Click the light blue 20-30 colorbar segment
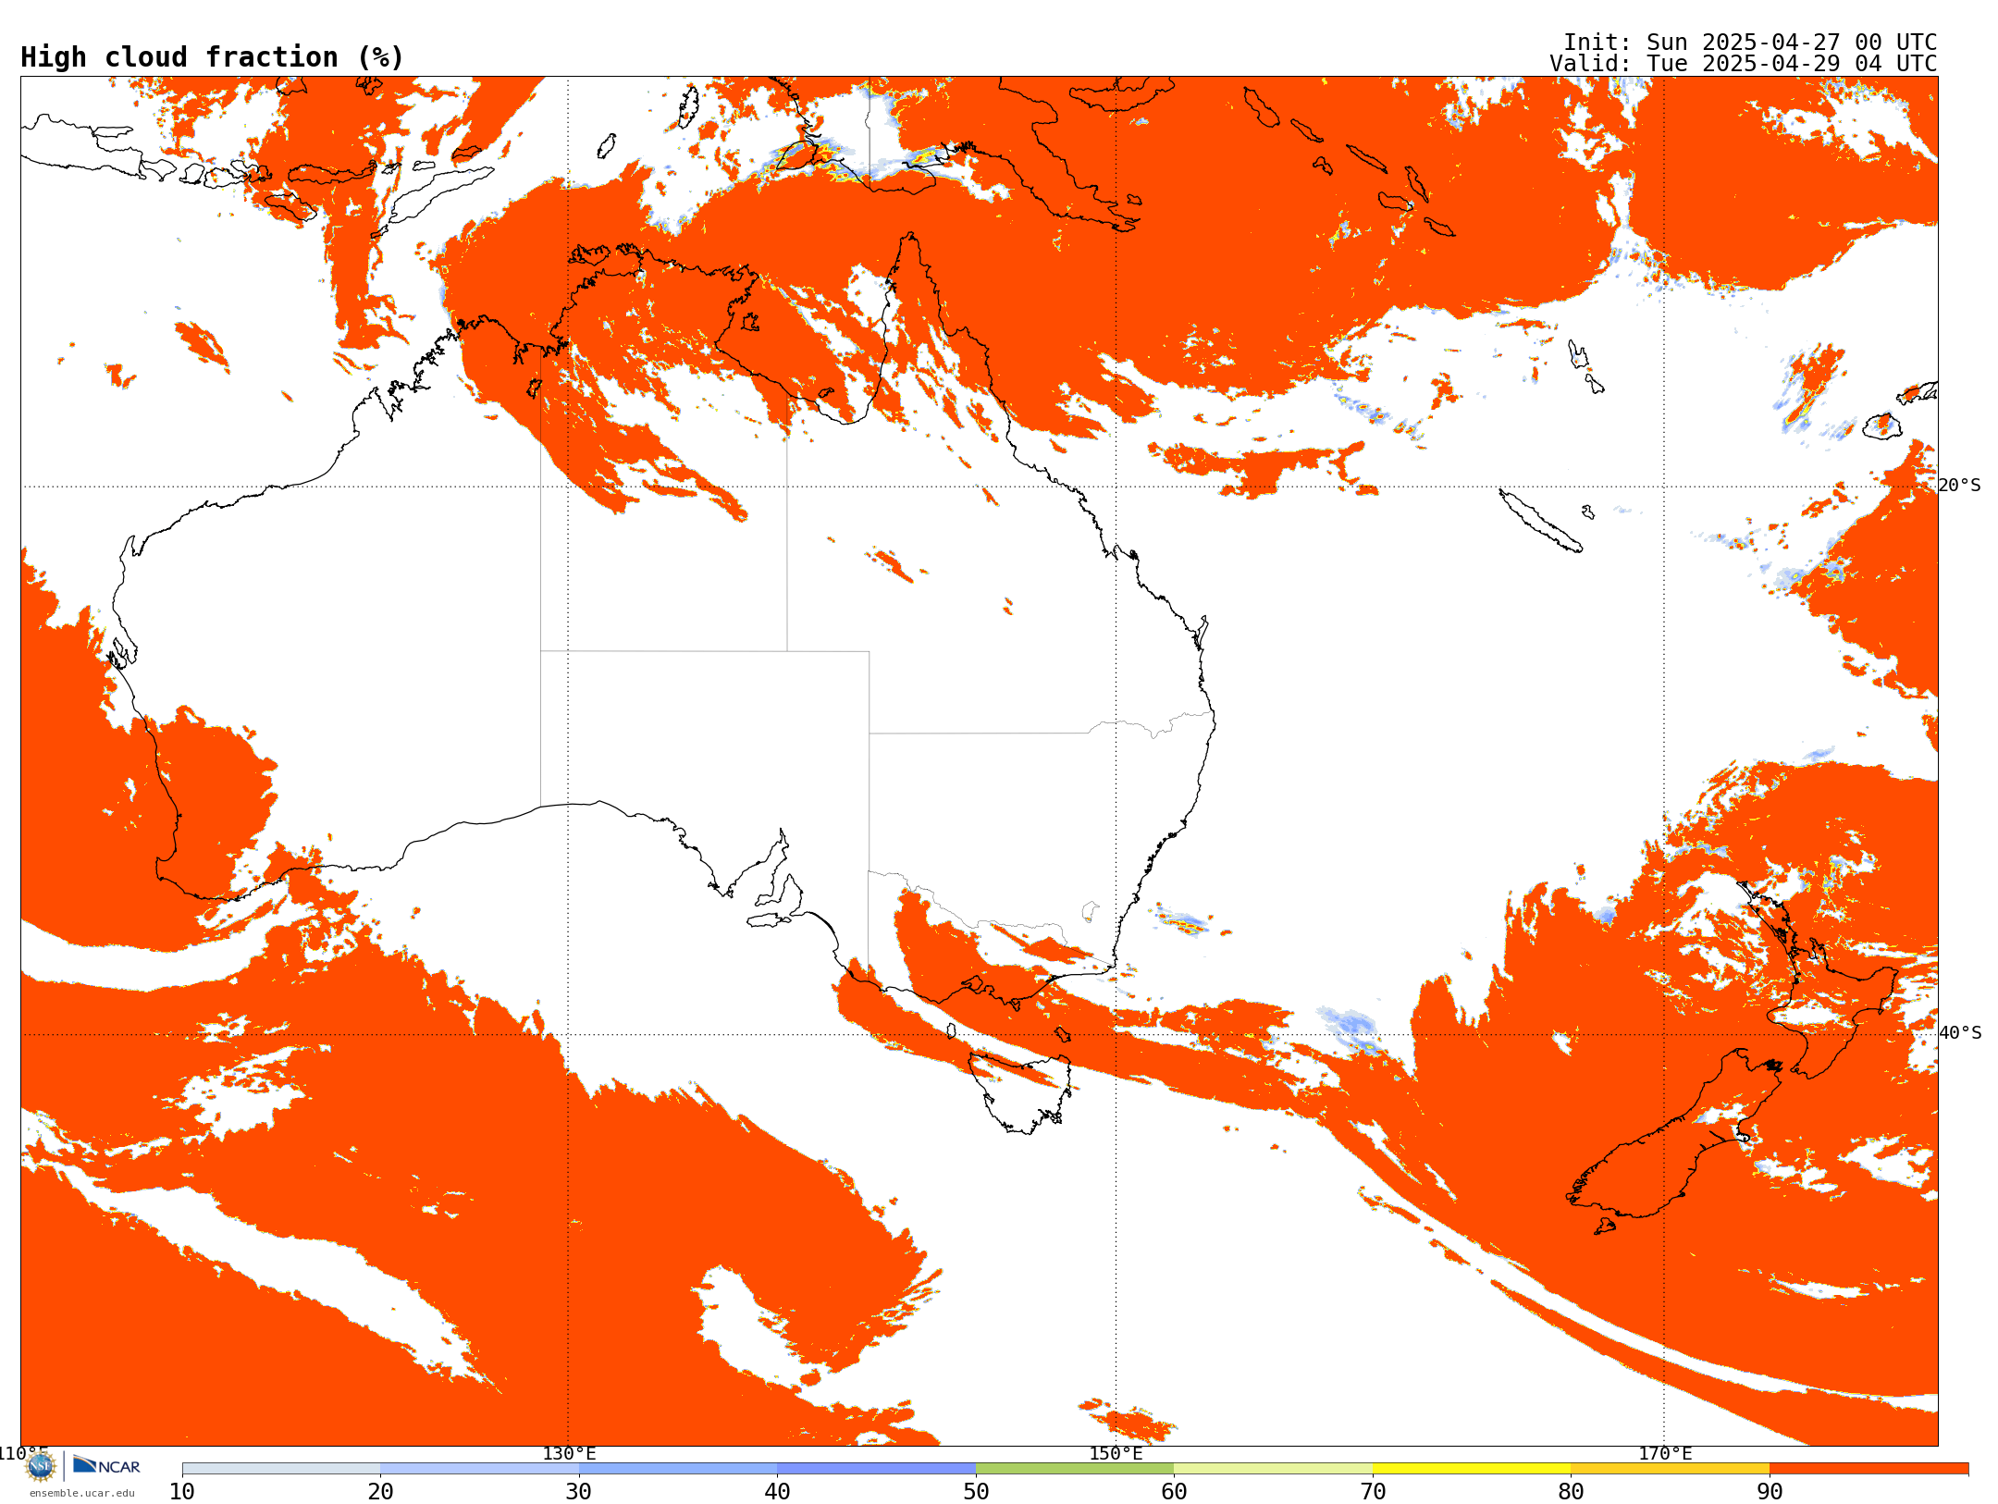The image size is (1998, 1504). click(479, 1469)
